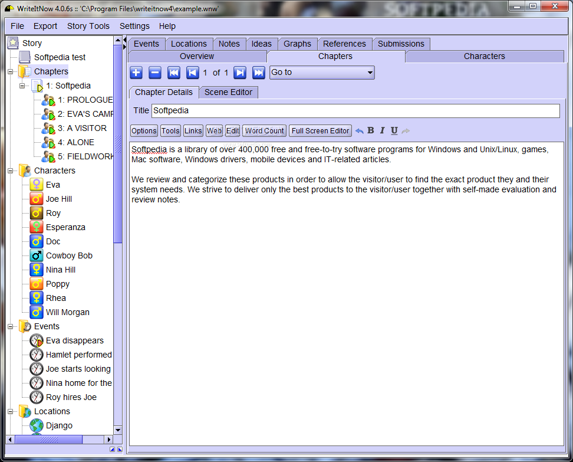The width and height of the screenshot is (573, 462).
Task: Switch to the Ideas tab
Action: [261, 44]
